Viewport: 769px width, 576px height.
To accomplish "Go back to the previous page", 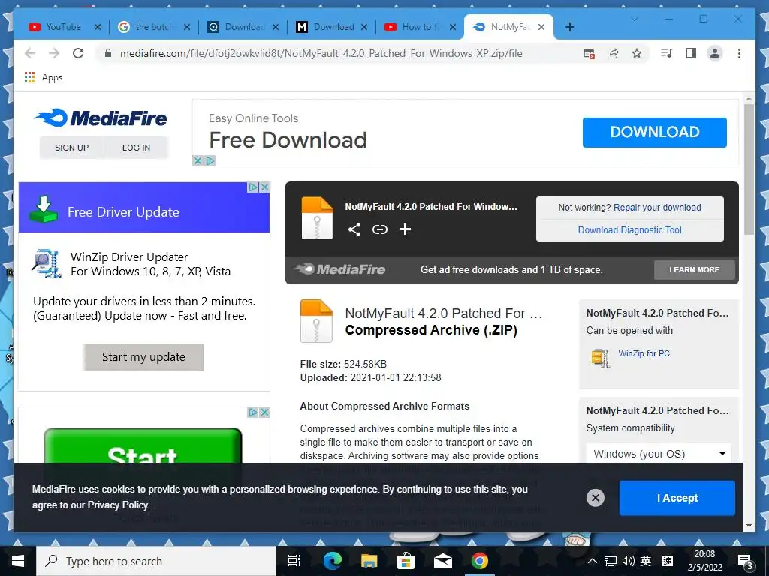I will [x=30, y=53].
